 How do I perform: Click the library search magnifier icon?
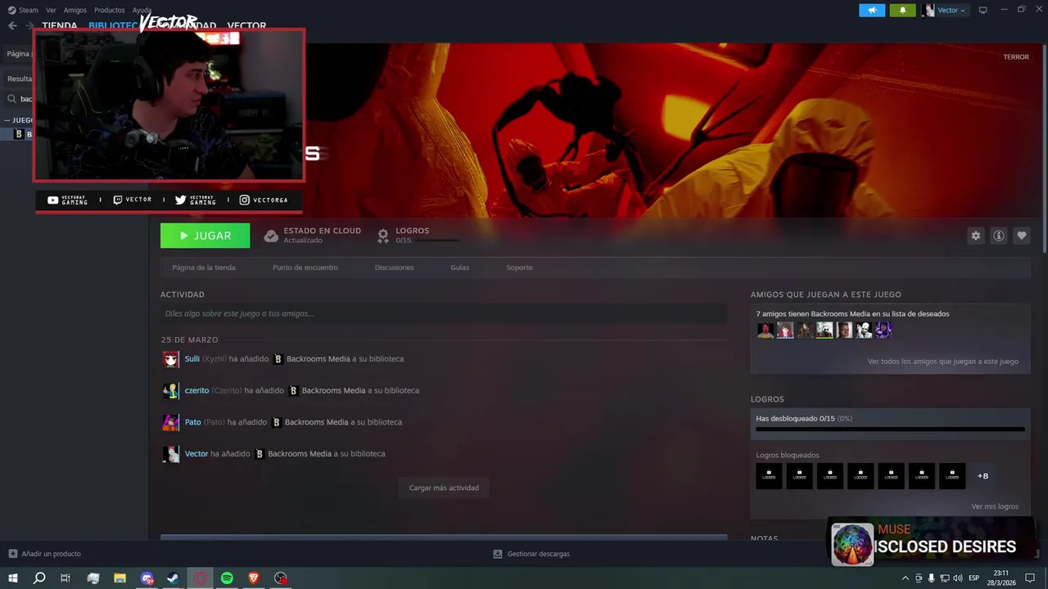(12, 99)
